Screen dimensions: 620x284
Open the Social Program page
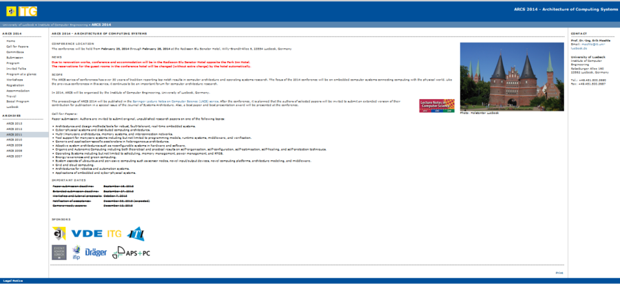pos(17,101)
